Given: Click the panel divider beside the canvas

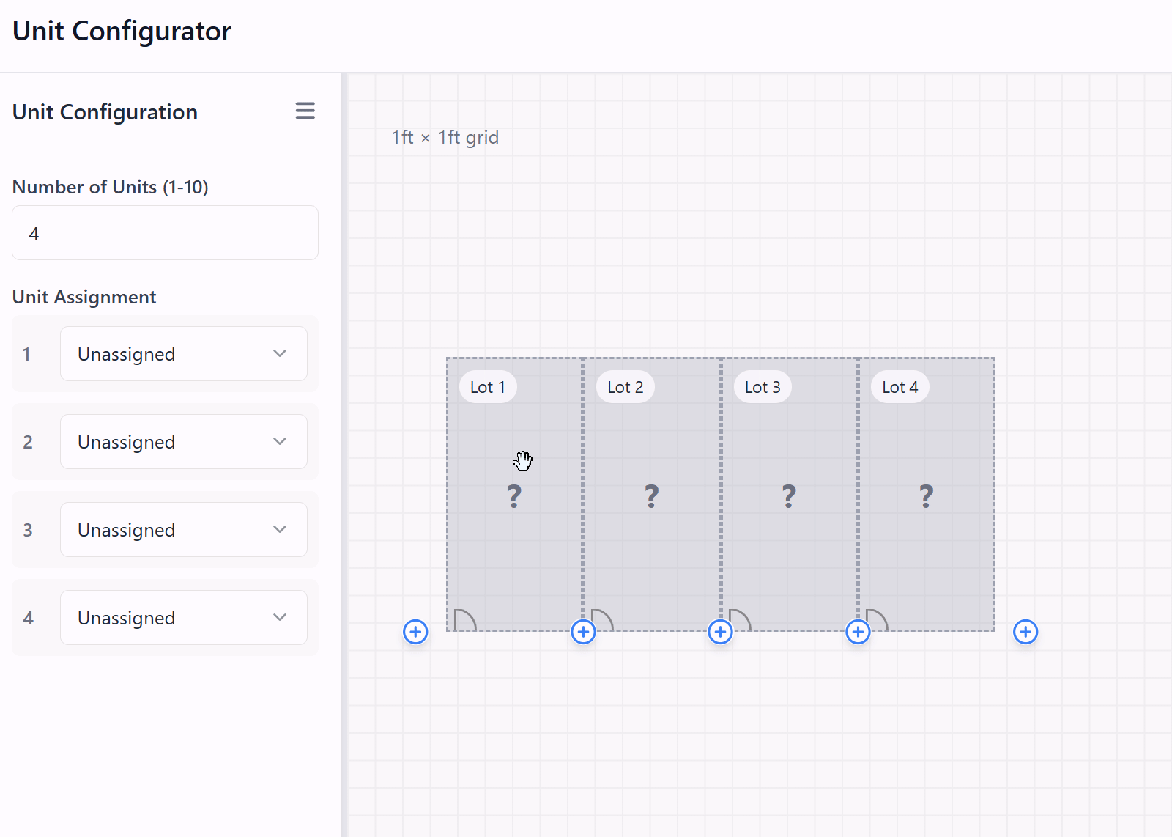Looking at the screenshot, I should pos(344,454).
